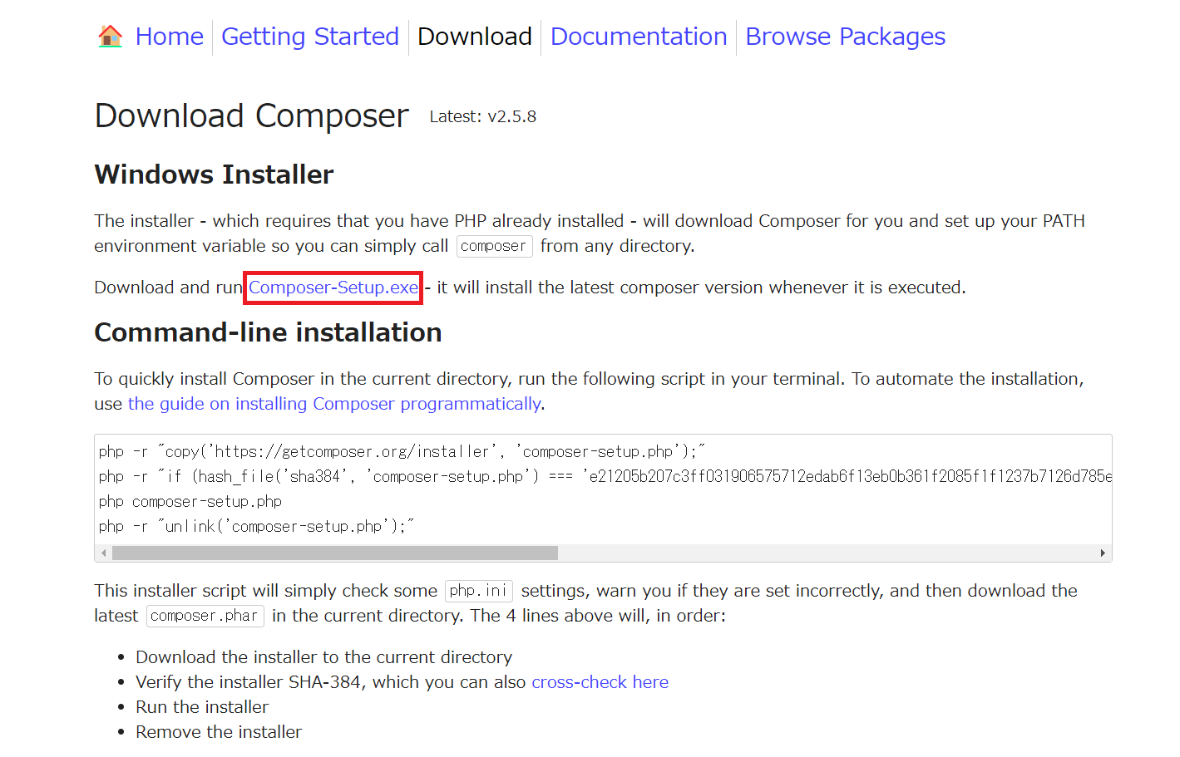Click the code box left scroll arrow
Screen dimensions: 1180x757
tap(103, 553)
